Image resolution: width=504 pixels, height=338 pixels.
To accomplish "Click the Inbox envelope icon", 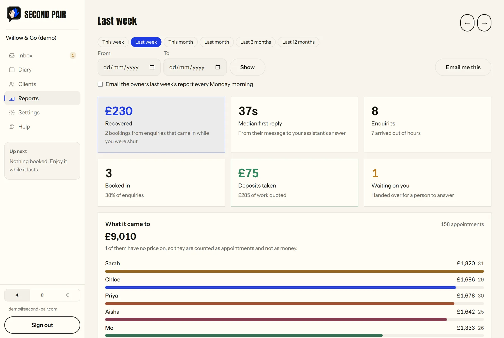I will point(12,55).
